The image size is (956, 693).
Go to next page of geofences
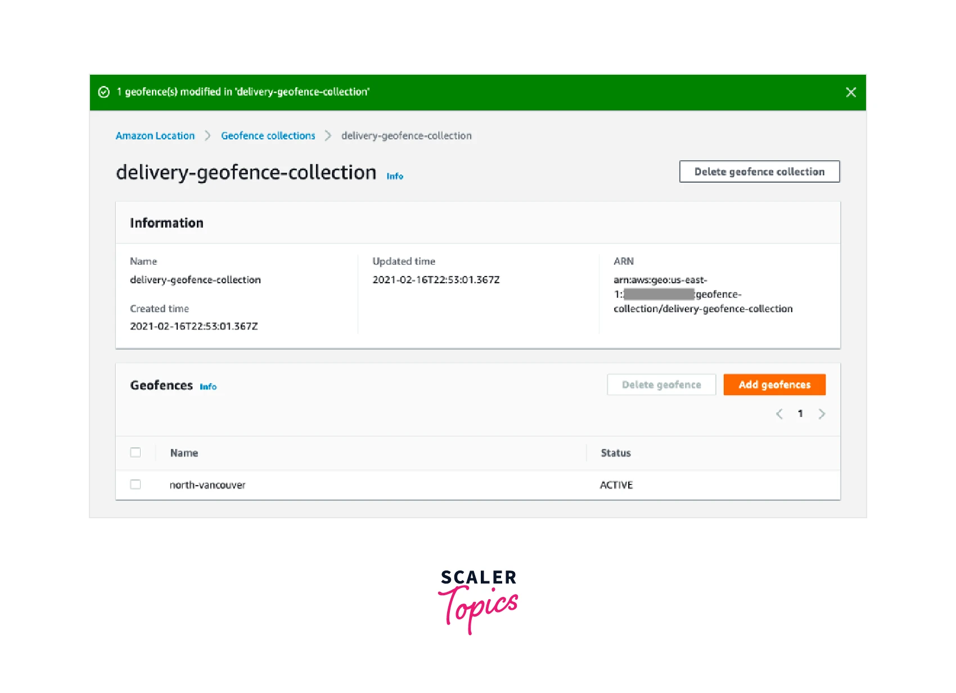(x=822, y=414)
